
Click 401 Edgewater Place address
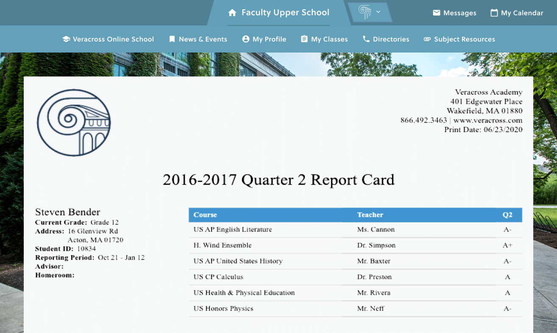(486, 102)
